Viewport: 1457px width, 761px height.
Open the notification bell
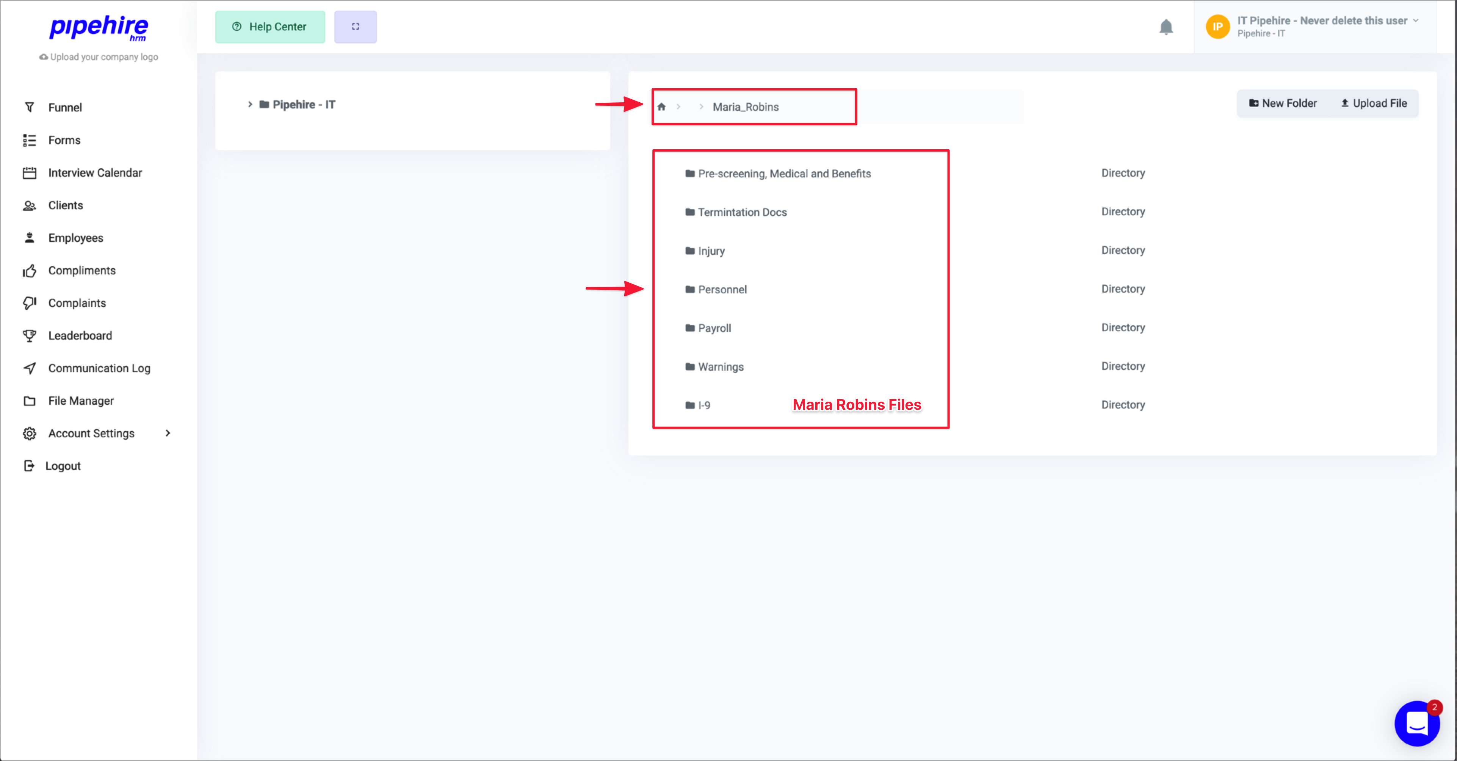coord(1166,27)
